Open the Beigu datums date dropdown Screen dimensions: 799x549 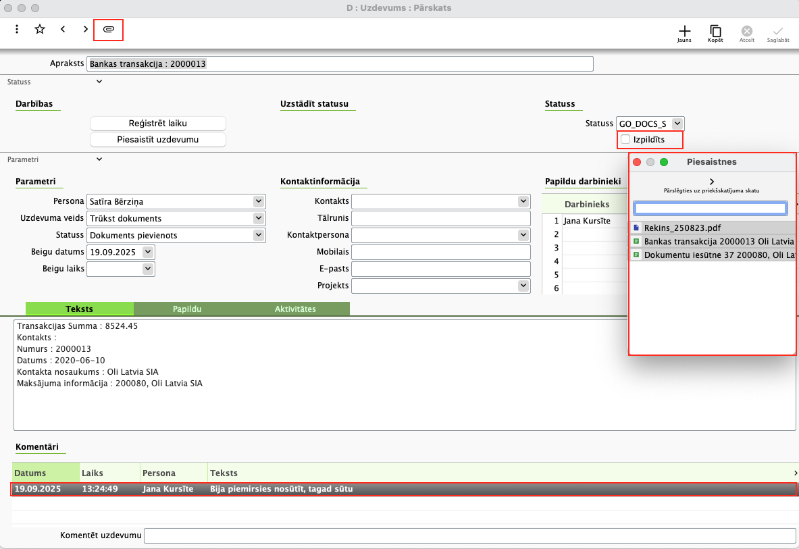click(x=148, y=252)
